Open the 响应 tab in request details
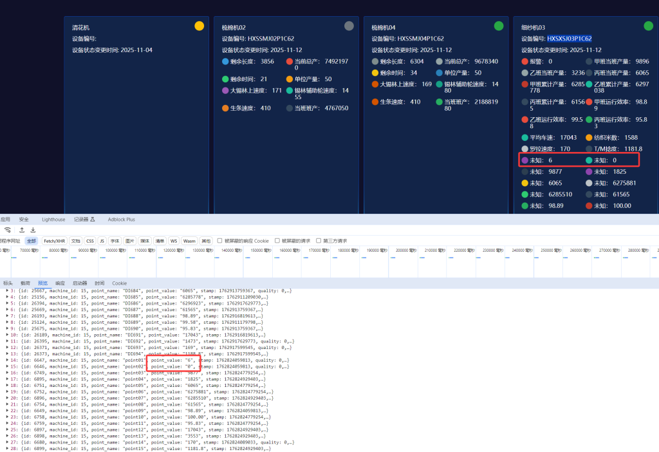The image size is (659, 452). tap(60, 283)
